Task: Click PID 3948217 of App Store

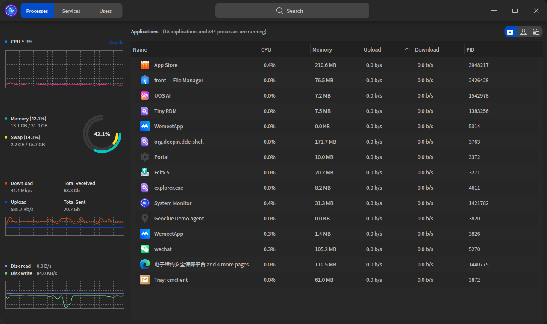Action: (479, 65)
